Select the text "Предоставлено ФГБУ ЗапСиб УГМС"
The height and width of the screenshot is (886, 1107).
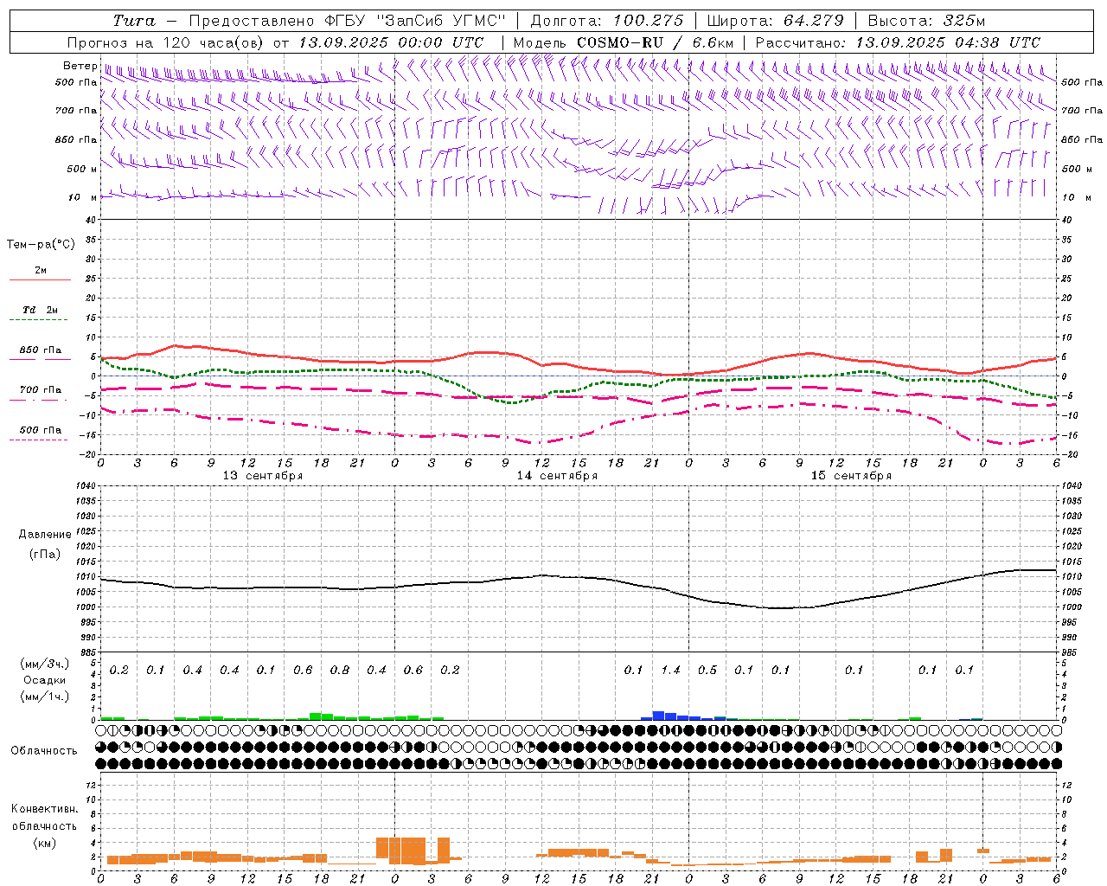[347, 21]
